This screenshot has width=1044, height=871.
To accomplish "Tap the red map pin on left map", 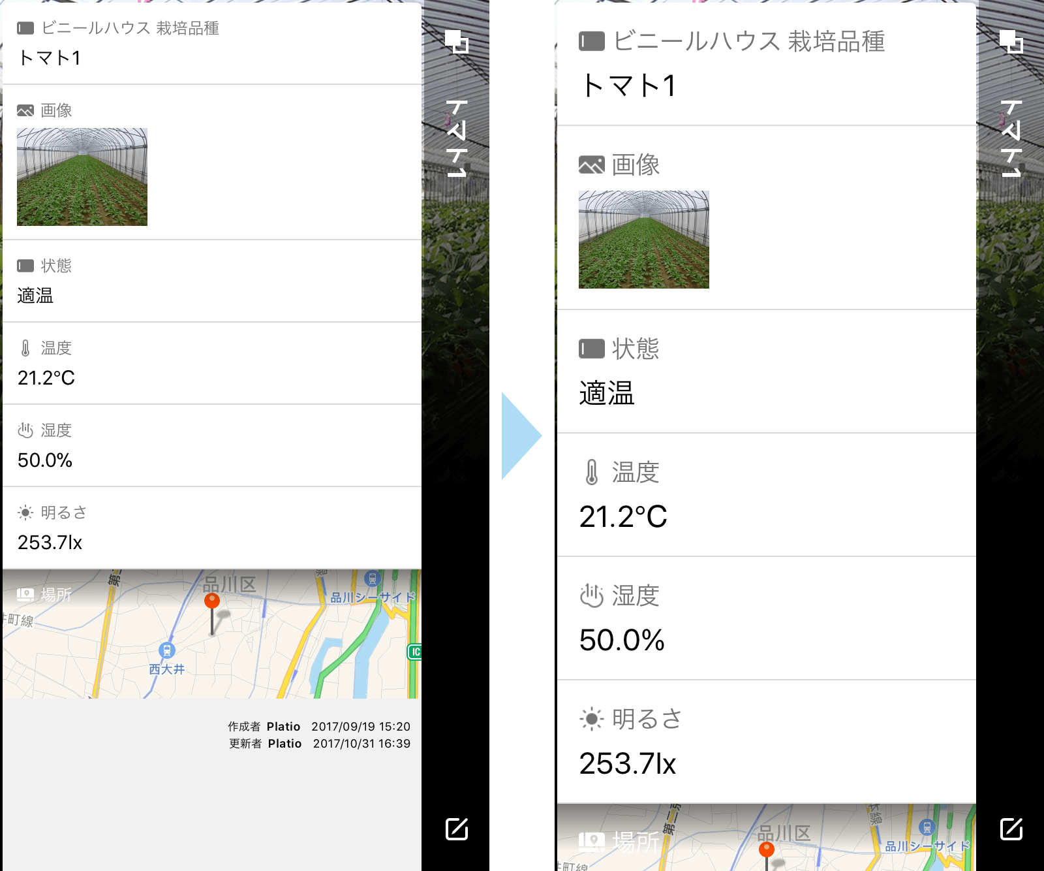I will pos(212,601).
